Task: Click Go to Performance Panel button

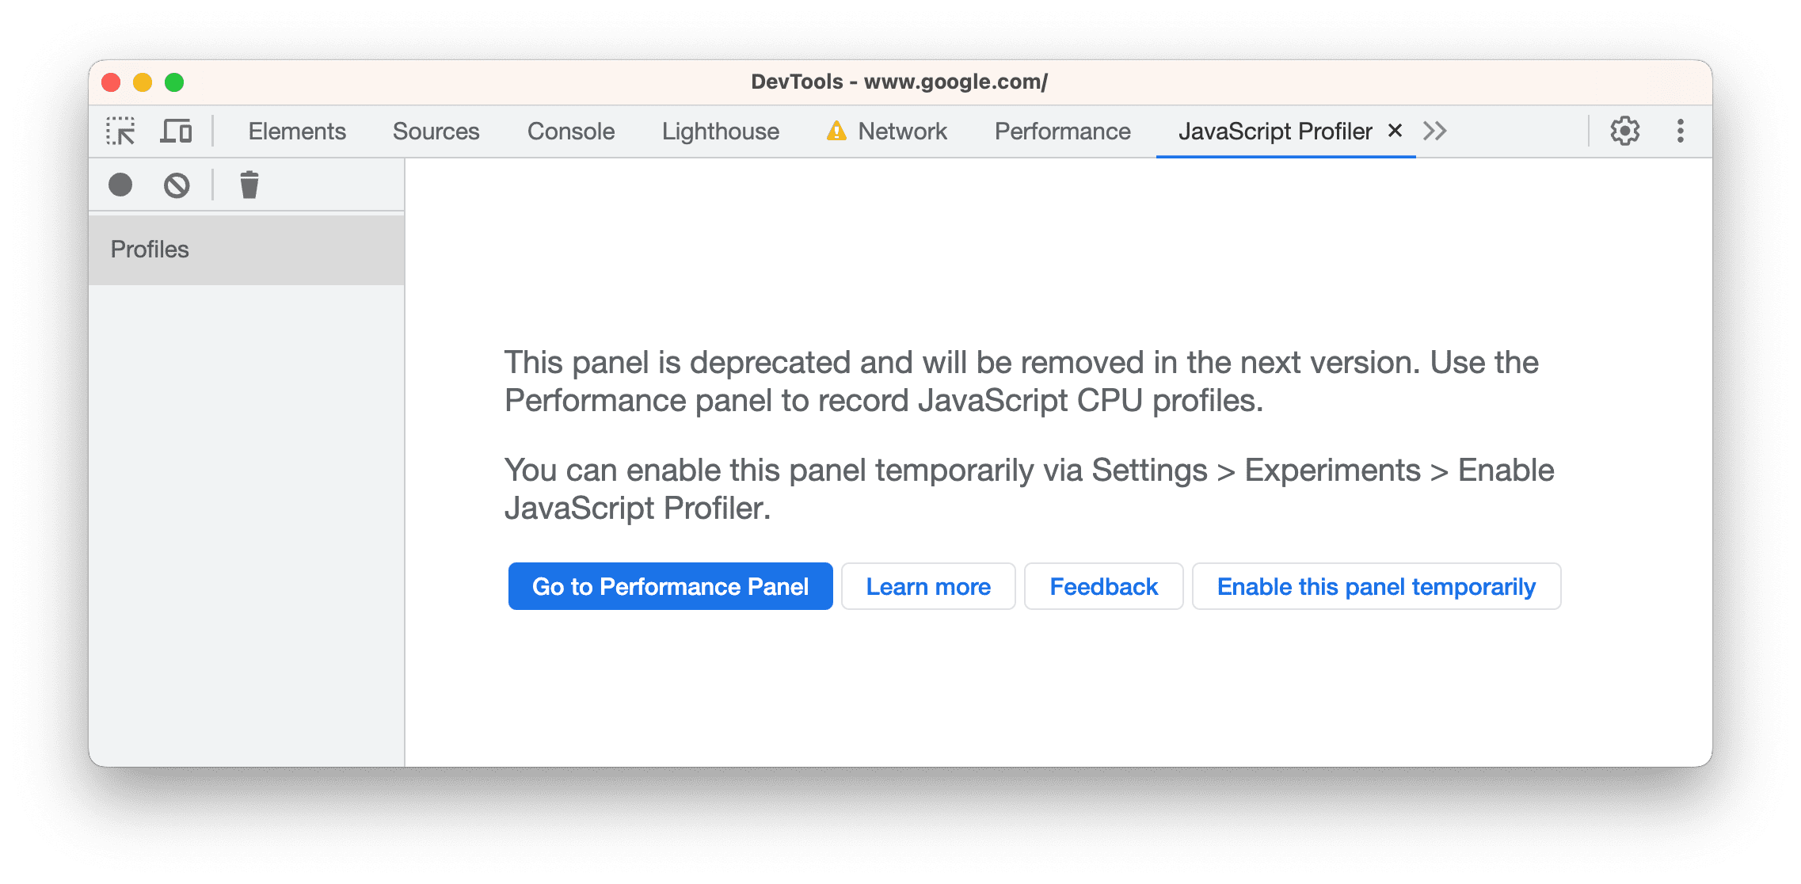Action: 671,585
